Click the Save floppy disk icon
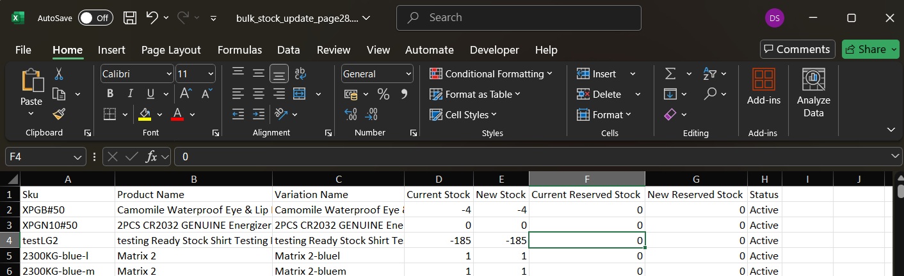The image size is (904, 276). [x=130, y=18]
